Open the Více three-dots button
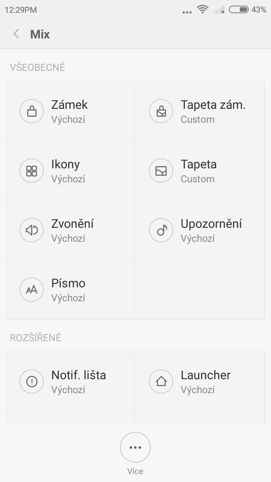The height and width of the screenshot is (482, 271). 135,447
